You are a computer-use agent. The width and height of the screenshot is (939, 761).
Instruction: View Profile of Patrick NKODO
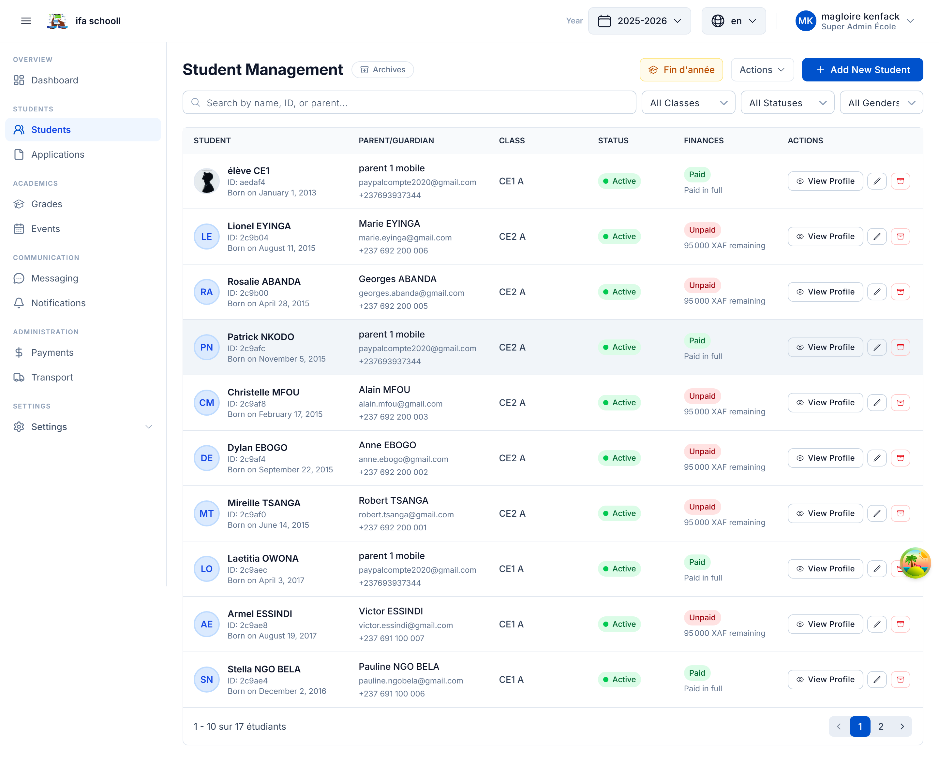825,347
